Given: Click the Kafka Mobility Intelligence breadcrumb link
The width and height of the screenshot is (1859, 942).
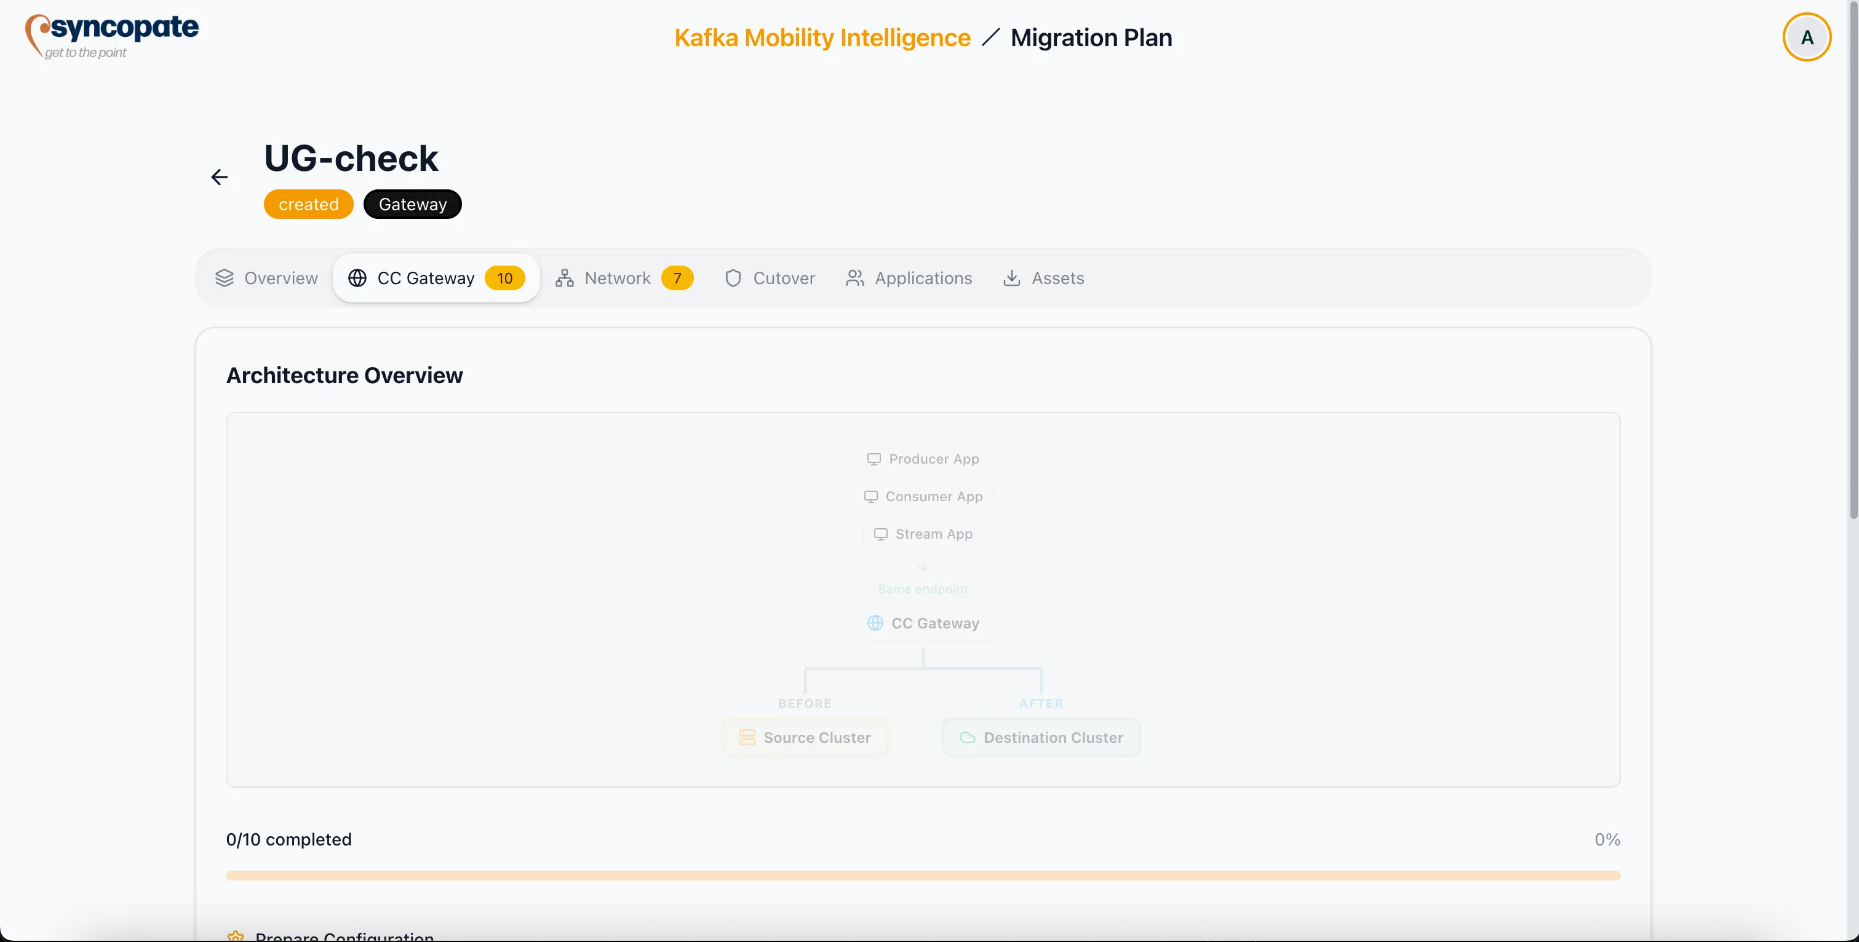Looking at the screenshot, I should 822,38.
